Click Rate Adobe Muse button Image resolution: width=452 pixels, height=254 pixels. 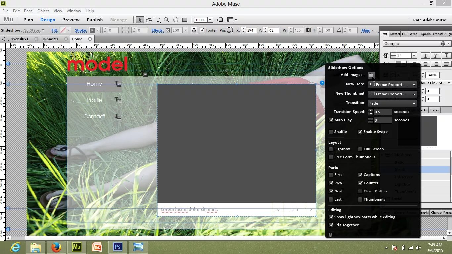pos(429,20)
